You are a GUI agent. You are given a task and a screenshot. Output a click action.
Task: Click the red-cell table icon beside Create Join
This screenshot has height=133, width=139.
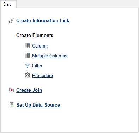point(11,90)
